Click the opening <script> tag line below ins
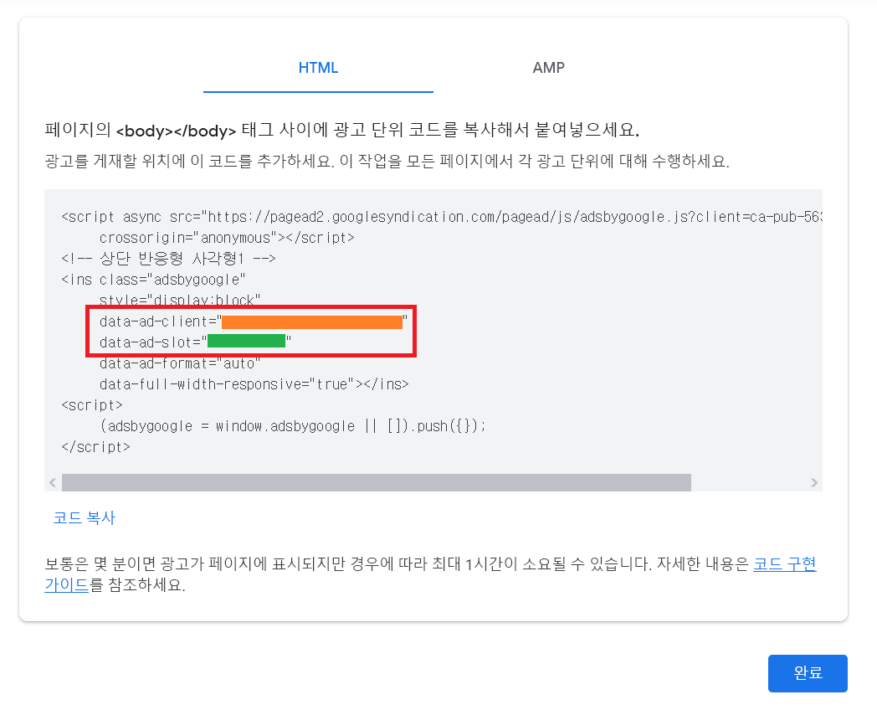 coord(92,405)
